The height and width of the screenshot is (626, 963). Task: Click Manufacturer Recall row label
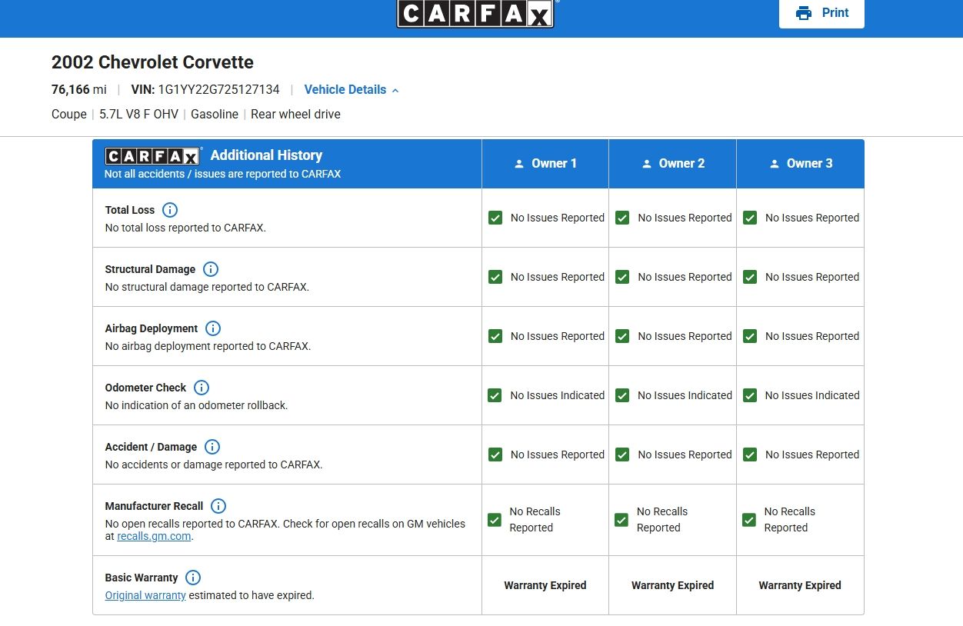click(x=154, y=506)
